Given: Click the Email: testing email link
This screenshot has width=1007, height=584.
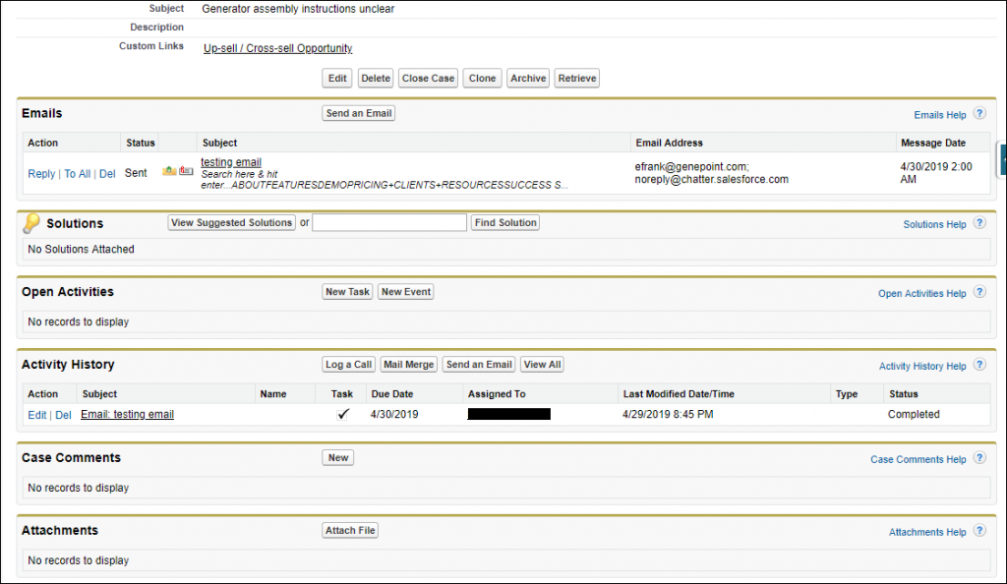Looking at the screenshot, I should point(127,414).
